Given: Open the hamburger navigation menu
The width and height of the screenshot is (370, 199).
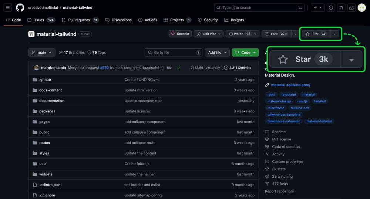Looking at the screenshot, I should coord(8,8).
